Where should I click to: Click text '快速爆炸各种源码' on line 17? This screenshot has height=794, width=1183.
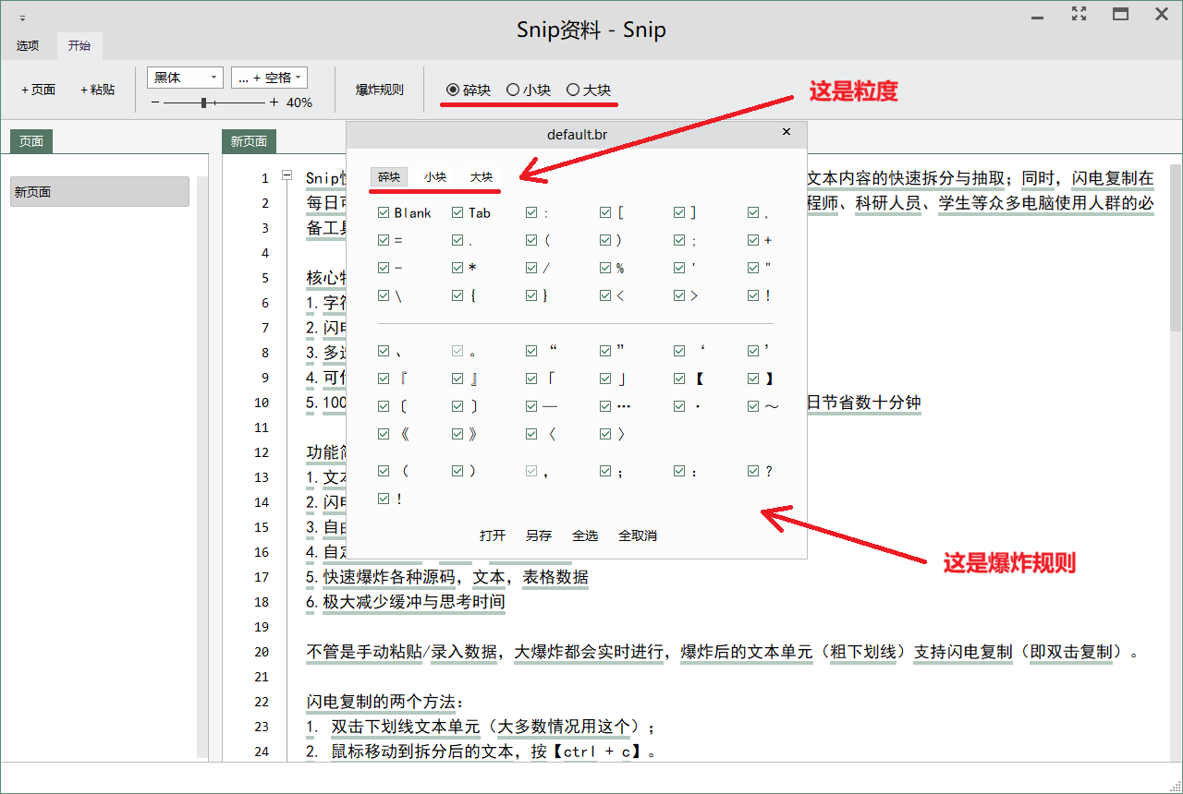tap(389, 577)
